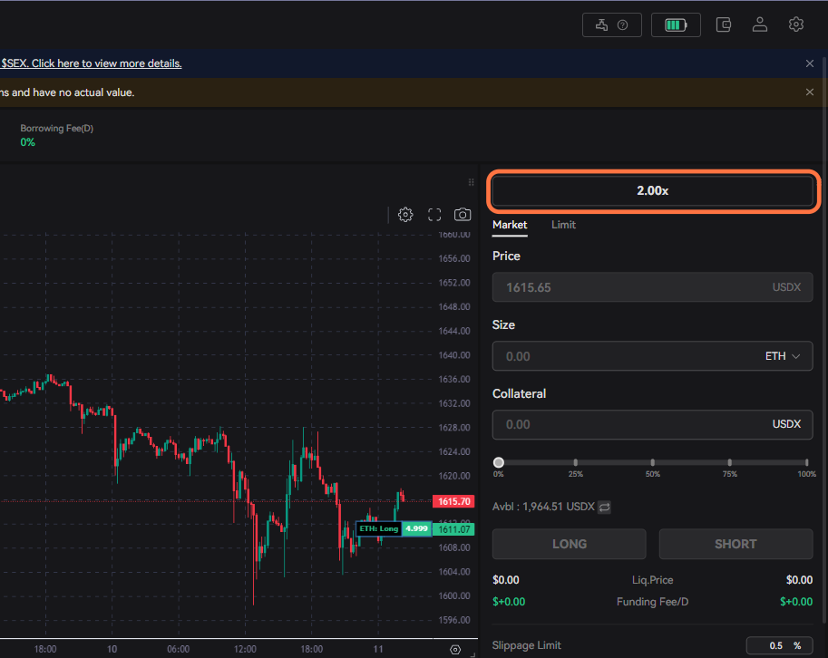Click the swap icon beside available balance
The image size is (828, 658).
605,507
